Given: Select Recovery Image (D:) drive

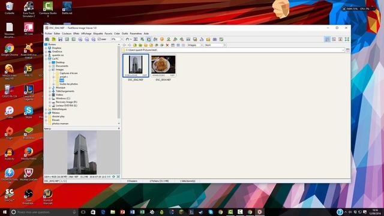Looking at the screenshot, I should [x=67, y=102].
